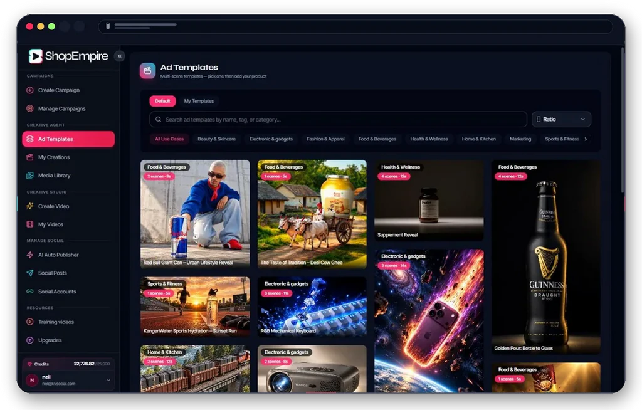Screen dimensions: 642x410
Task: Click the ShopEmpire logo icon
Action: click(36, 56)
